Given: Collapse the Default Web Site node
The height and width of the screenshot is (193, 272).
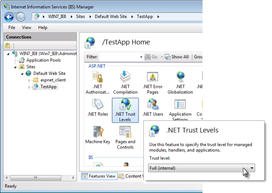Looking at the screenshot, I should point(22,74).
